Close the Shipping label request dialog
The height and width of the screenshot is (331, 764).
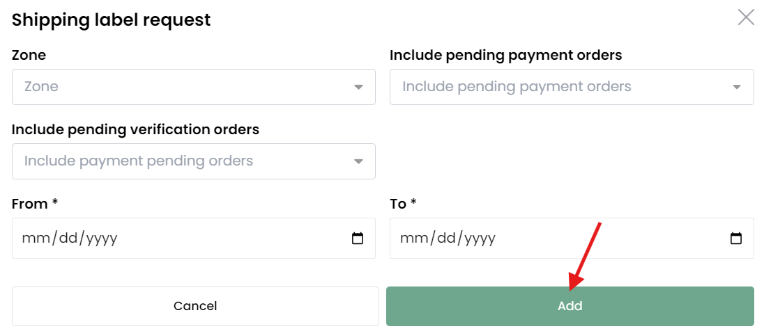(x=746, y=17)
